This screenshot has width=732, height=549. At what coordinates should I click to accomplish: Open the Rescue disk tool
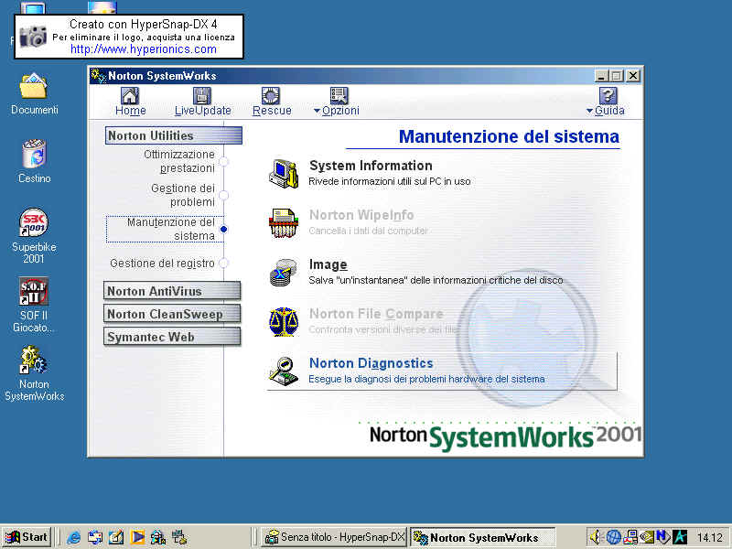[x=272, y=102]
